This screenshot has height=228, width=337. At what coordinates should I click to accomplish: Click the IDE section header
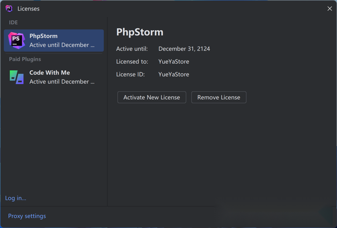pos(13,22)
